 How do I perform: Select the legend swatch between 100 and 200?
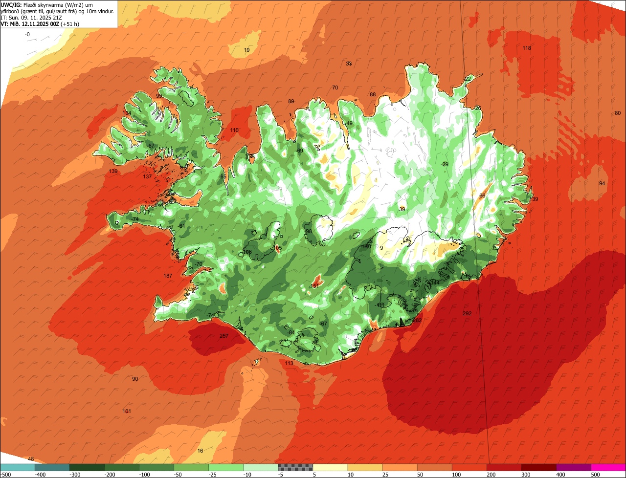click(469, 467)
